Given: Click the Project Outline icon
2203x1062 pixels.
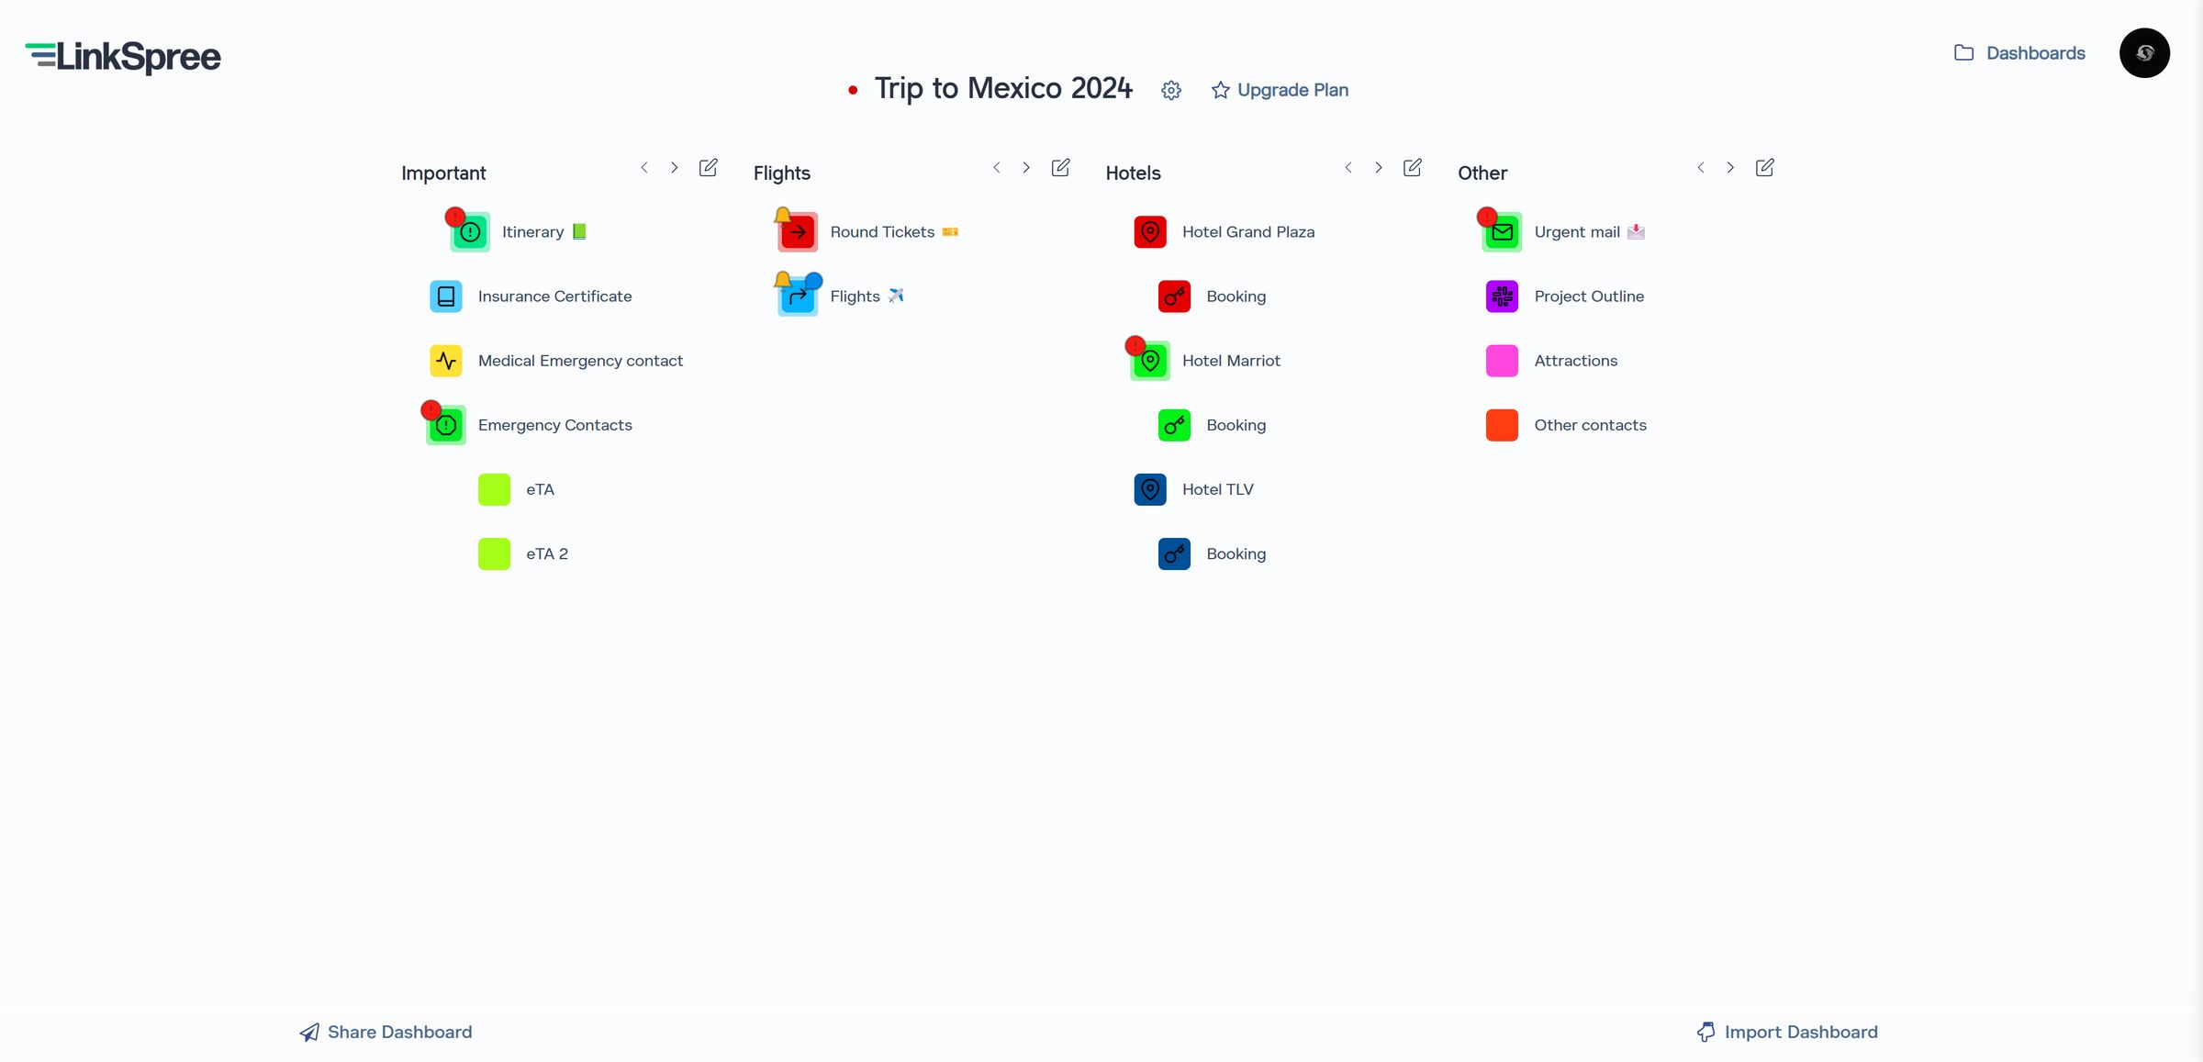Looking at the screenshot, I should point(1502,296).
